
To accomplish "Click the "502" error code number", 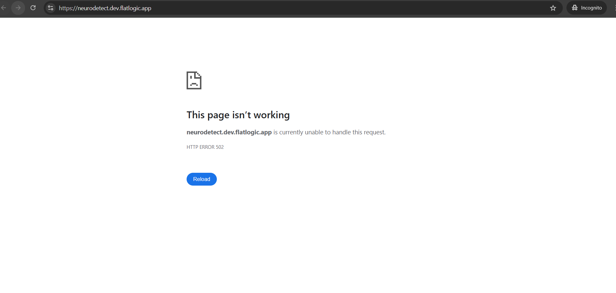I will tap(220, 147).
